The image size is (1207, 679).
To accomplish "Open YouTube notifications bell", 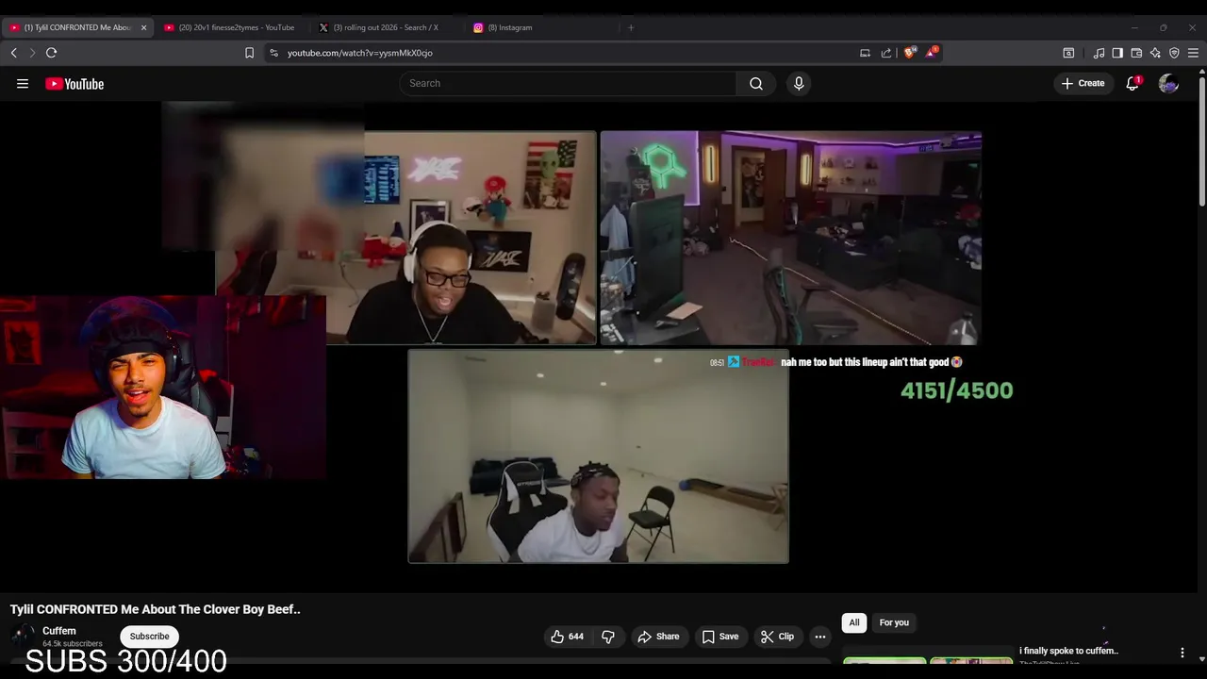I will [1133, 83].
